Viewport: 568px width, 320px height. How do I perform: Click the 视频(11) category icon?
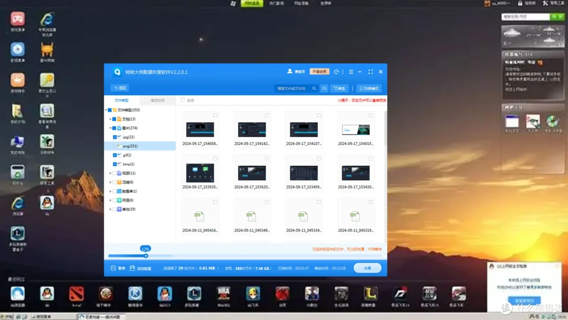119,173
